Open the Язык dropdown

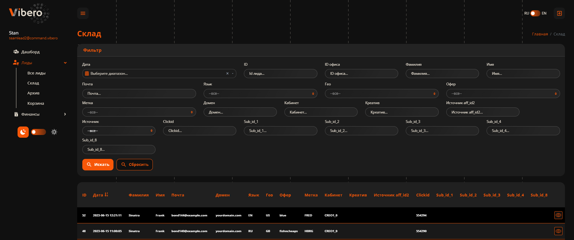(x=260, y=94)
